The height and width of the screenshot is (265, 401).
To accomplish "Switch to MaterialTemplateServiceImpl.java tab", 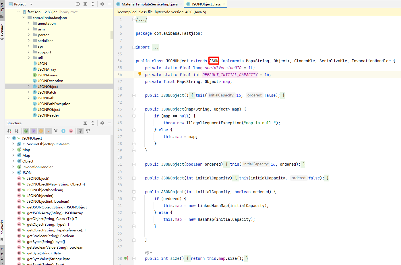I will [149, 4].
